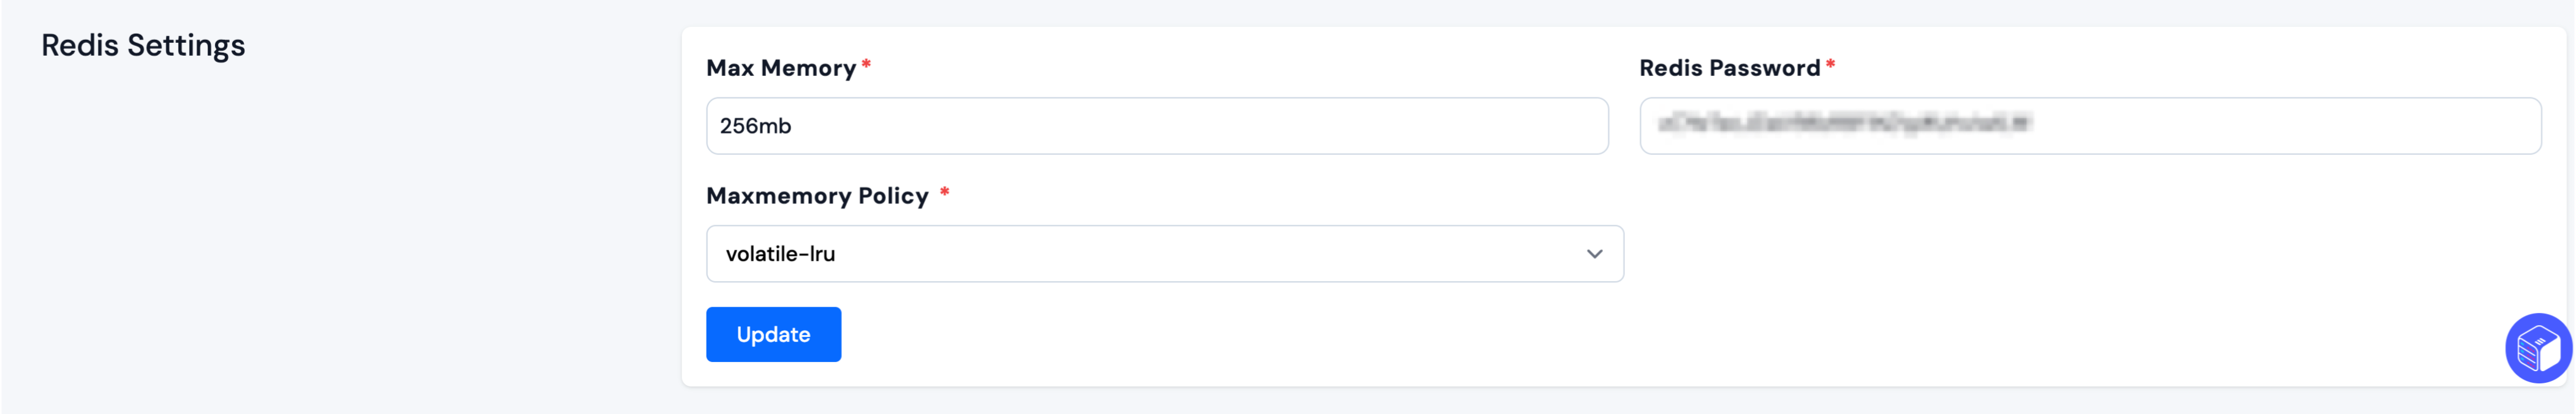Screen dimensions: 2576x414
Task: Click empty space inside Max Memory field
Action: pyautogui.click(x=1200, y=126)
